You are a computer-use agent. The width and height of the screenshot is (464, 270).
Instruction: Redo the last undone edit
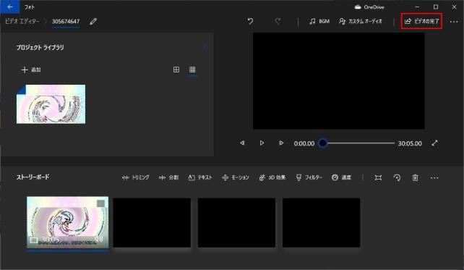[278, 21]
